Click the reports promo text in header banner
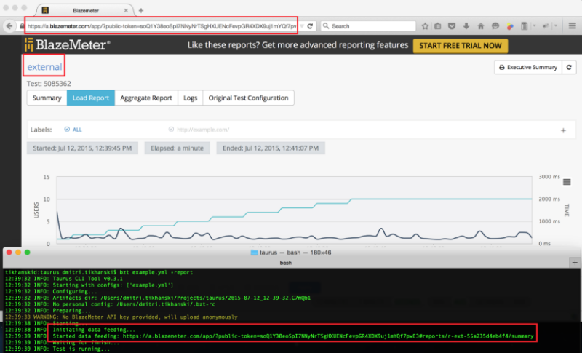The height and width of the screenshot is (353, 582). 298,45
